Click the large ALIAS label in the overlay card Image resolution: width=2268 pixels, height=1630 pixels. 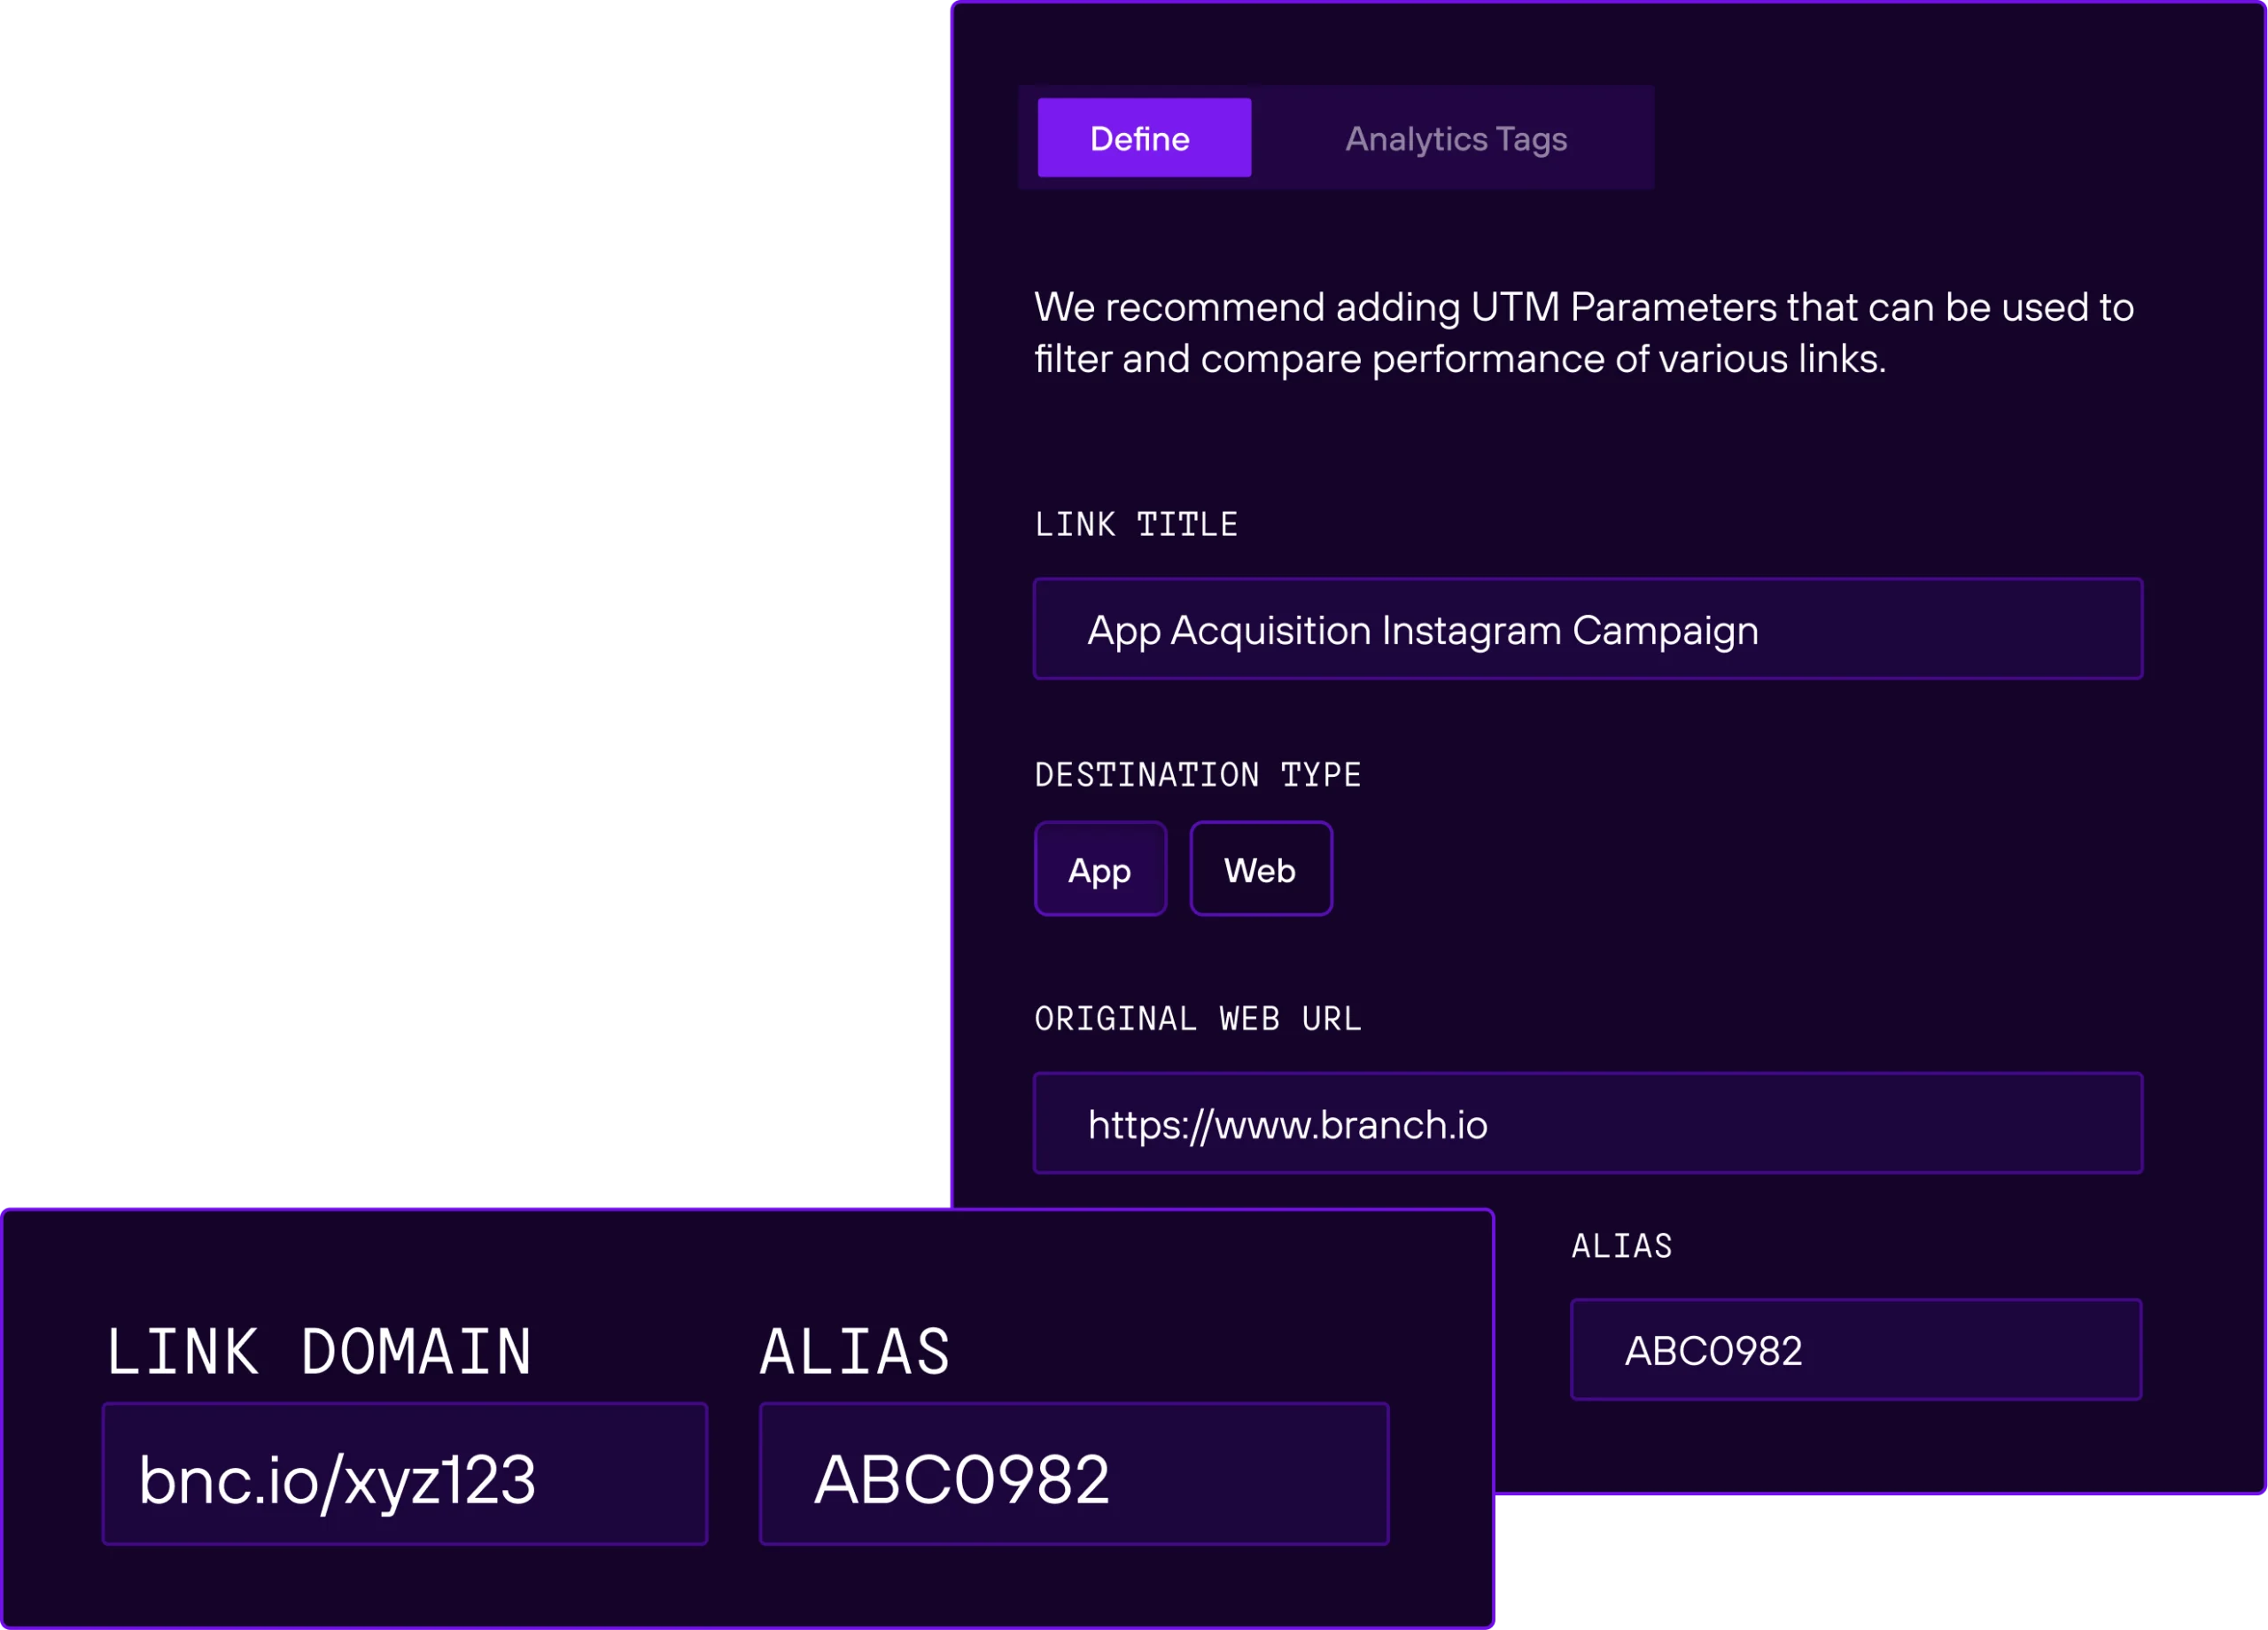[854, 1352]
